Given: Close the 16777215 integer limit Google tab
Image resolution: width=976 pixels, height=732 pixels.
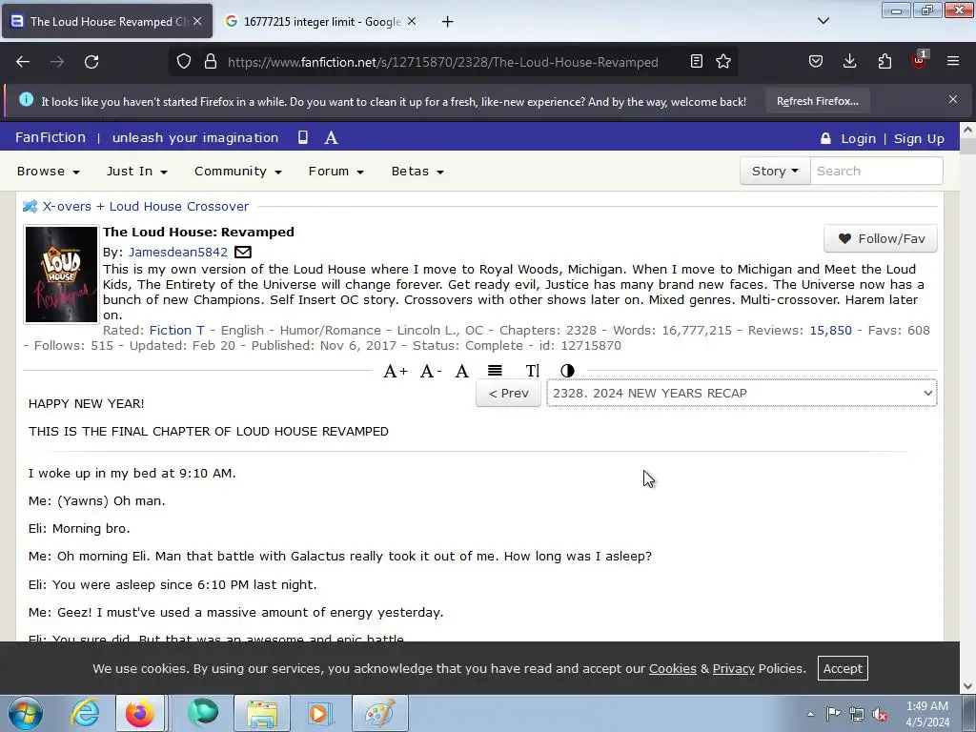Looking at the screenshot, I should (412, 21).
